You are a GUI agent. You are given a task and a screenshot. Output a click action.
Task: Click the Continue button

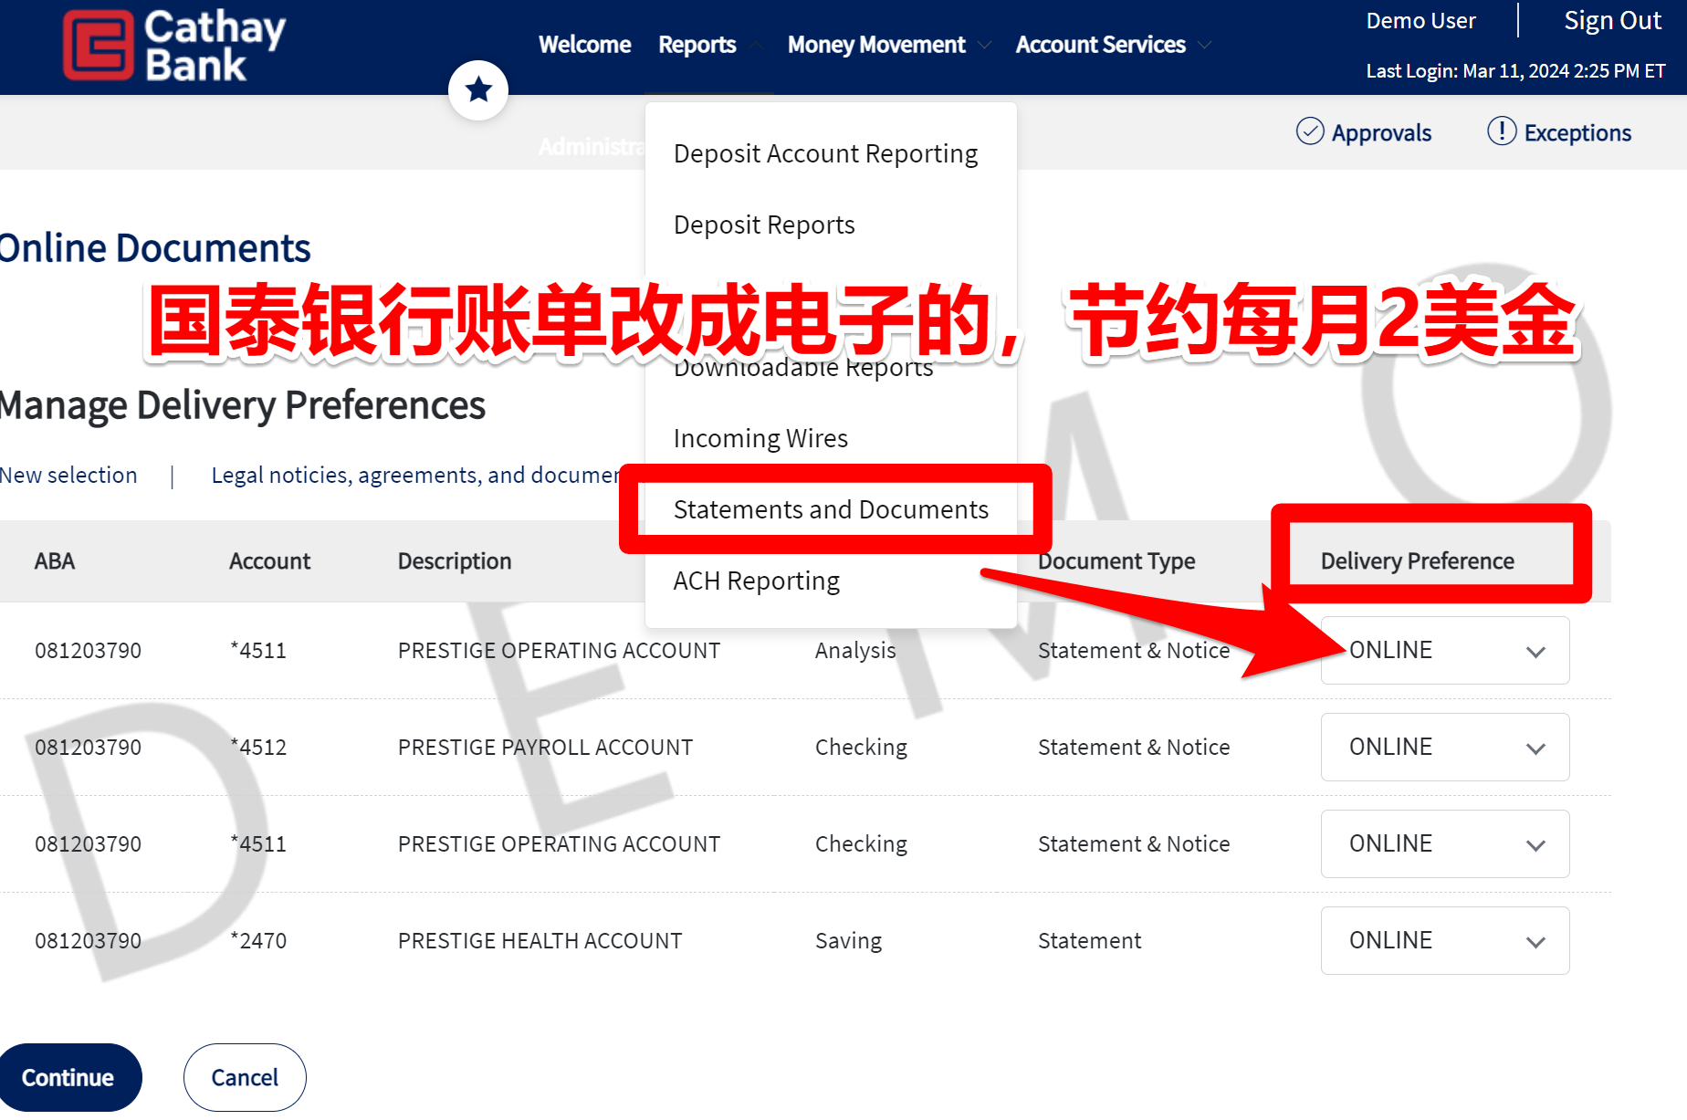pos(69,1077)
